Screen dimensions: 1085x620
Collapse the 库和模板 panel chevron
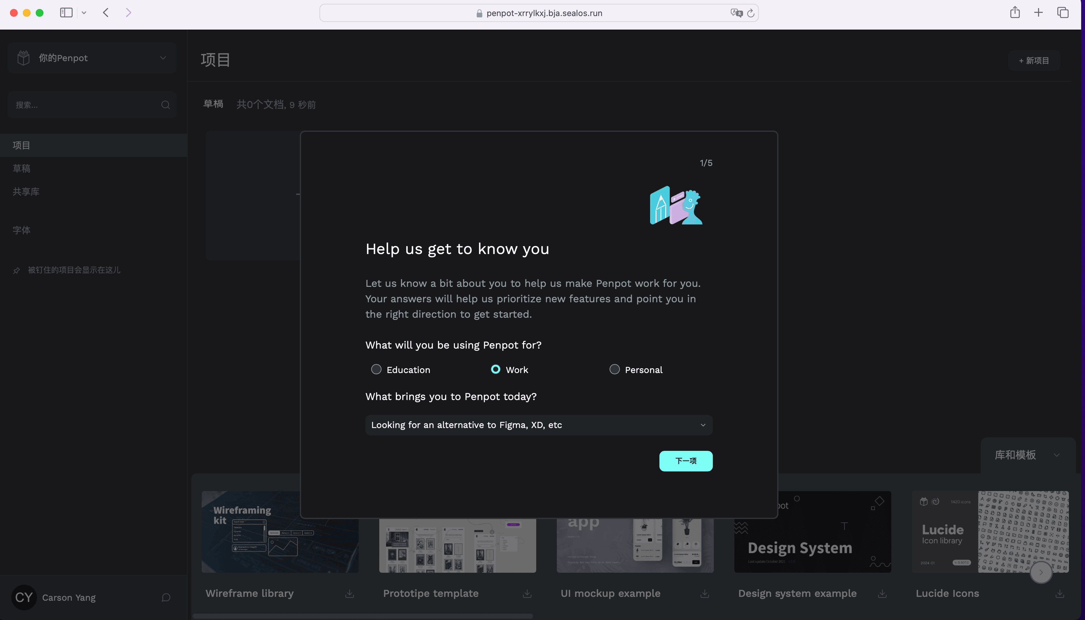point(1056,455)
